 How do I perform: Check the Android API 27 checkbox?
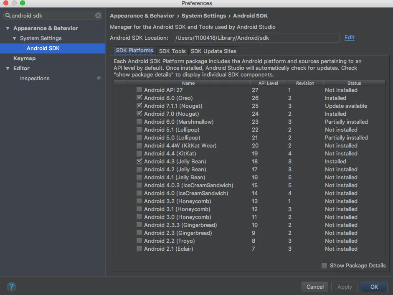click(139, 90)
